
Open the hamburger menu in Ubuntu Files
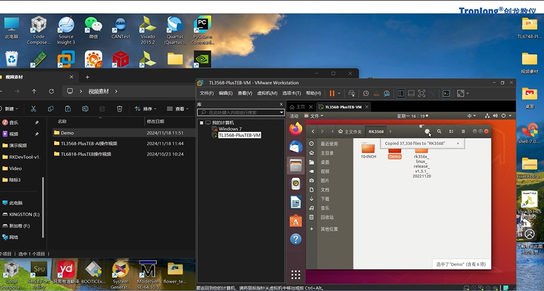463,132
